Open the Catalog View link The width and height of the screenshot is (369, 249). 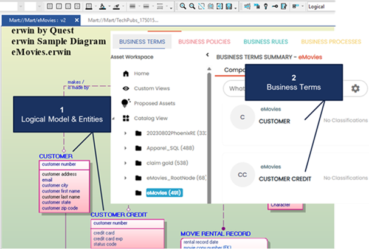click(x=151, y=118)
